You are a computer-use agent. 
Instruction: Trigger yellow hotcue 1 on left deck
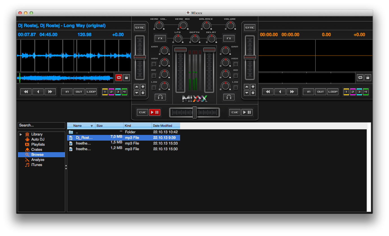point(105,92)
